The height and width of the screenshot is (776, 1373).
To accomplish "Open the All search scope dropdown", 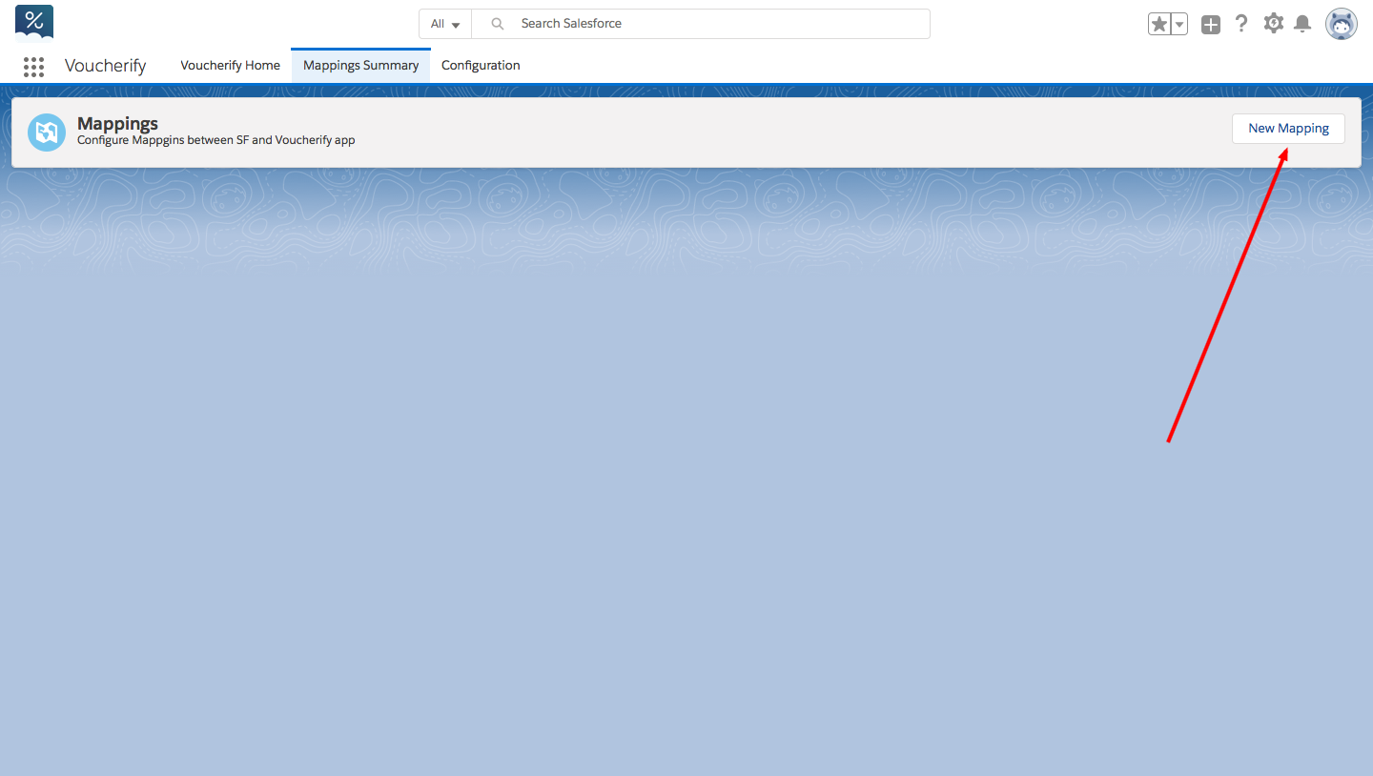I will tap(445, 24).
